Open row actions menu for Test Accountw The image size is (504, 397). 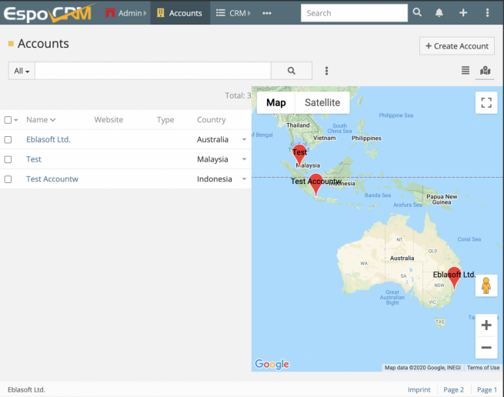244,179
